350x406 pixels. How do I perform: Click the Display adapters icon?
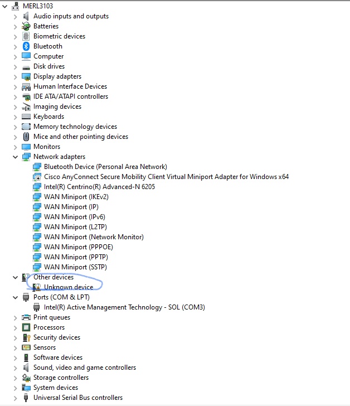click(x=26, y=76)
